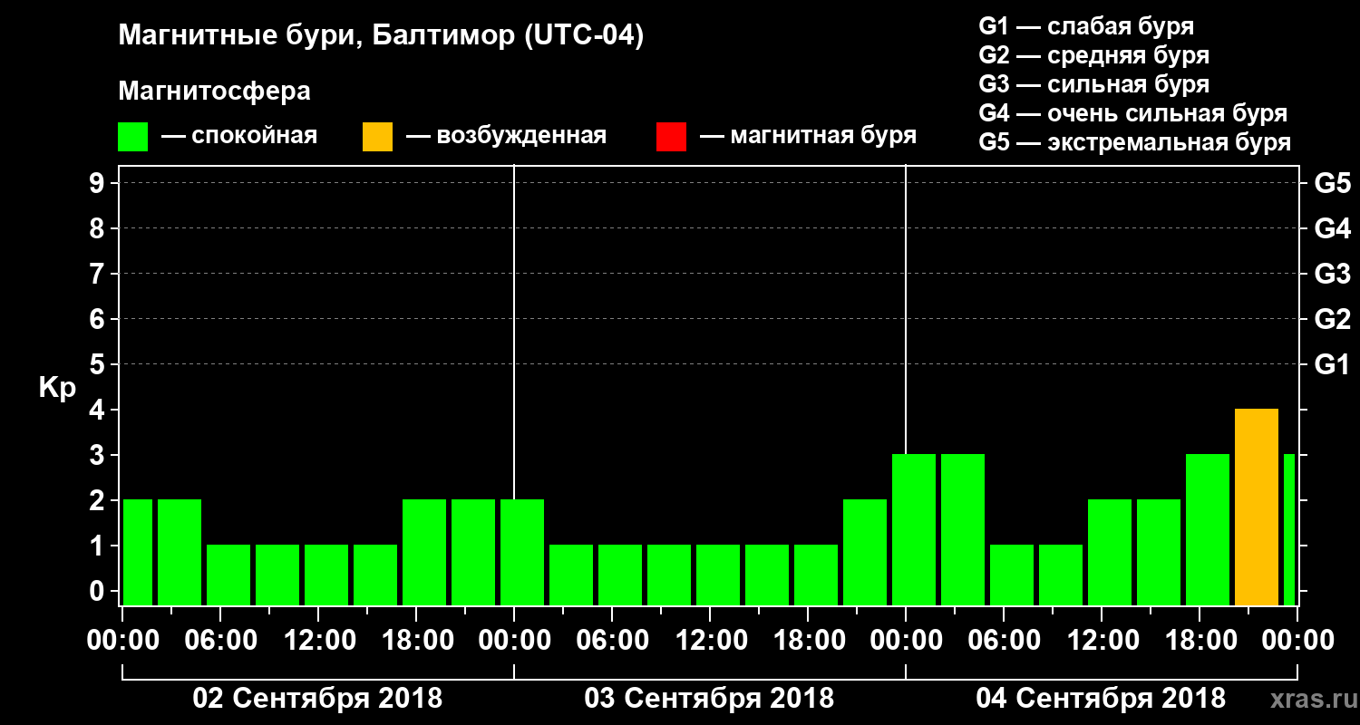Click the Kp value 9 on left axis

(99, 183)
